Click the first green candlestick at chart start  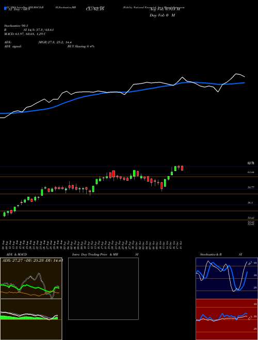[x=4, y=214]
